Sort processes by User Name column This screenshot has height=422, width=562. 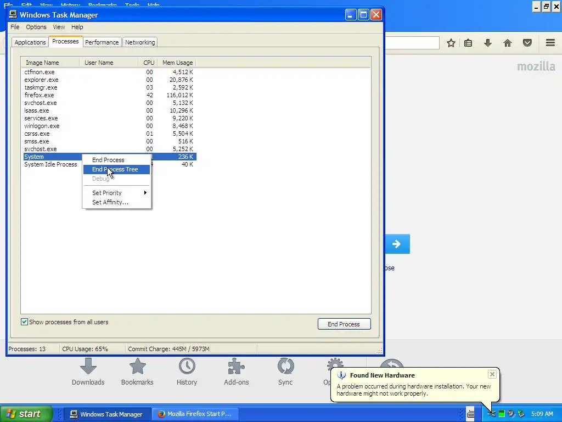click(109, 63)
